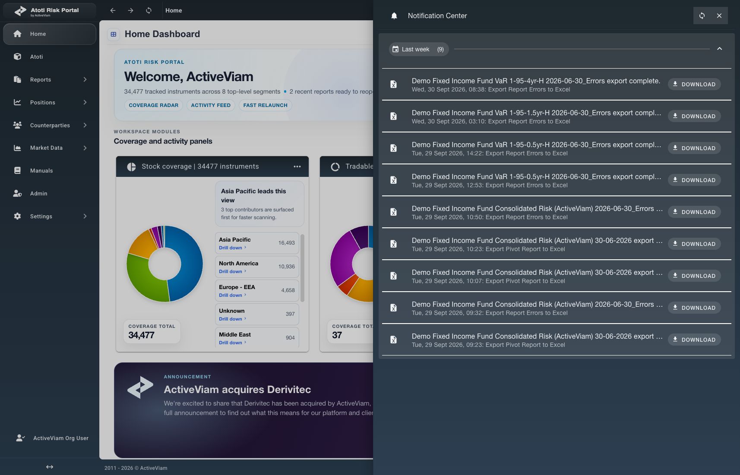Expand the Market Data submenu chevron
This screenshot has width=740, height=475.
(x=85, y=148)
